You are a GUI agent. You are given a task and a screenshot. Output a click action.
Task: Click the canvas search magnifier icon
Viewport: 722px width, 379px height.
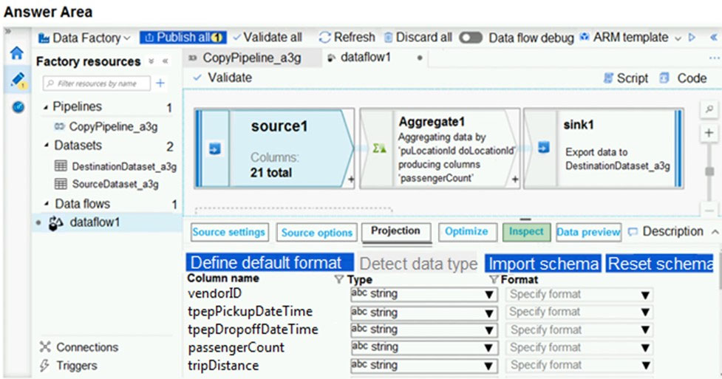(709, 109)
